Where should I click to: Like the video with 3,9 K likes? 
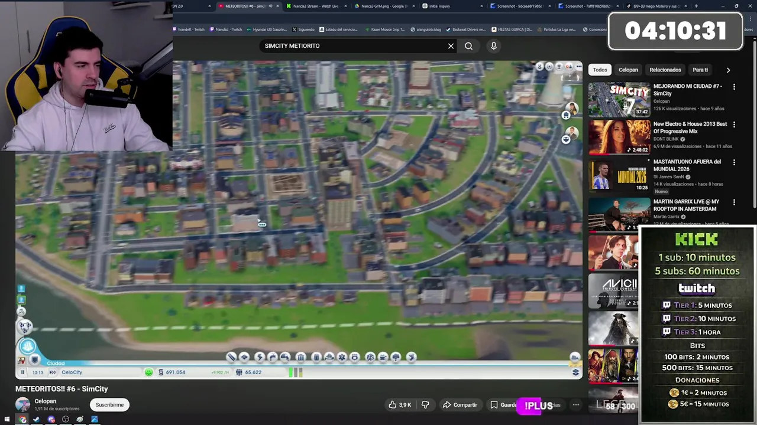(400, 405)
